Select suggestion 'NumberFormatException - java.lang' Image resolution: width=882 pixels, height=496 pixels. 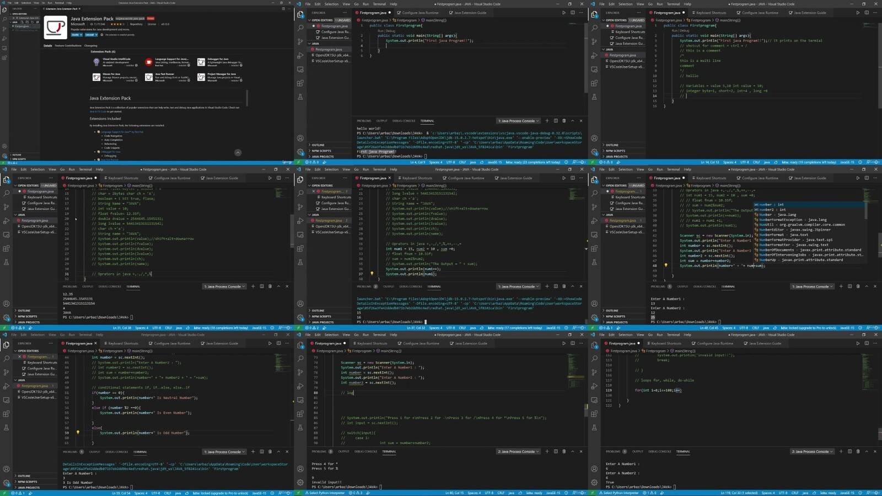pos(810,220)
